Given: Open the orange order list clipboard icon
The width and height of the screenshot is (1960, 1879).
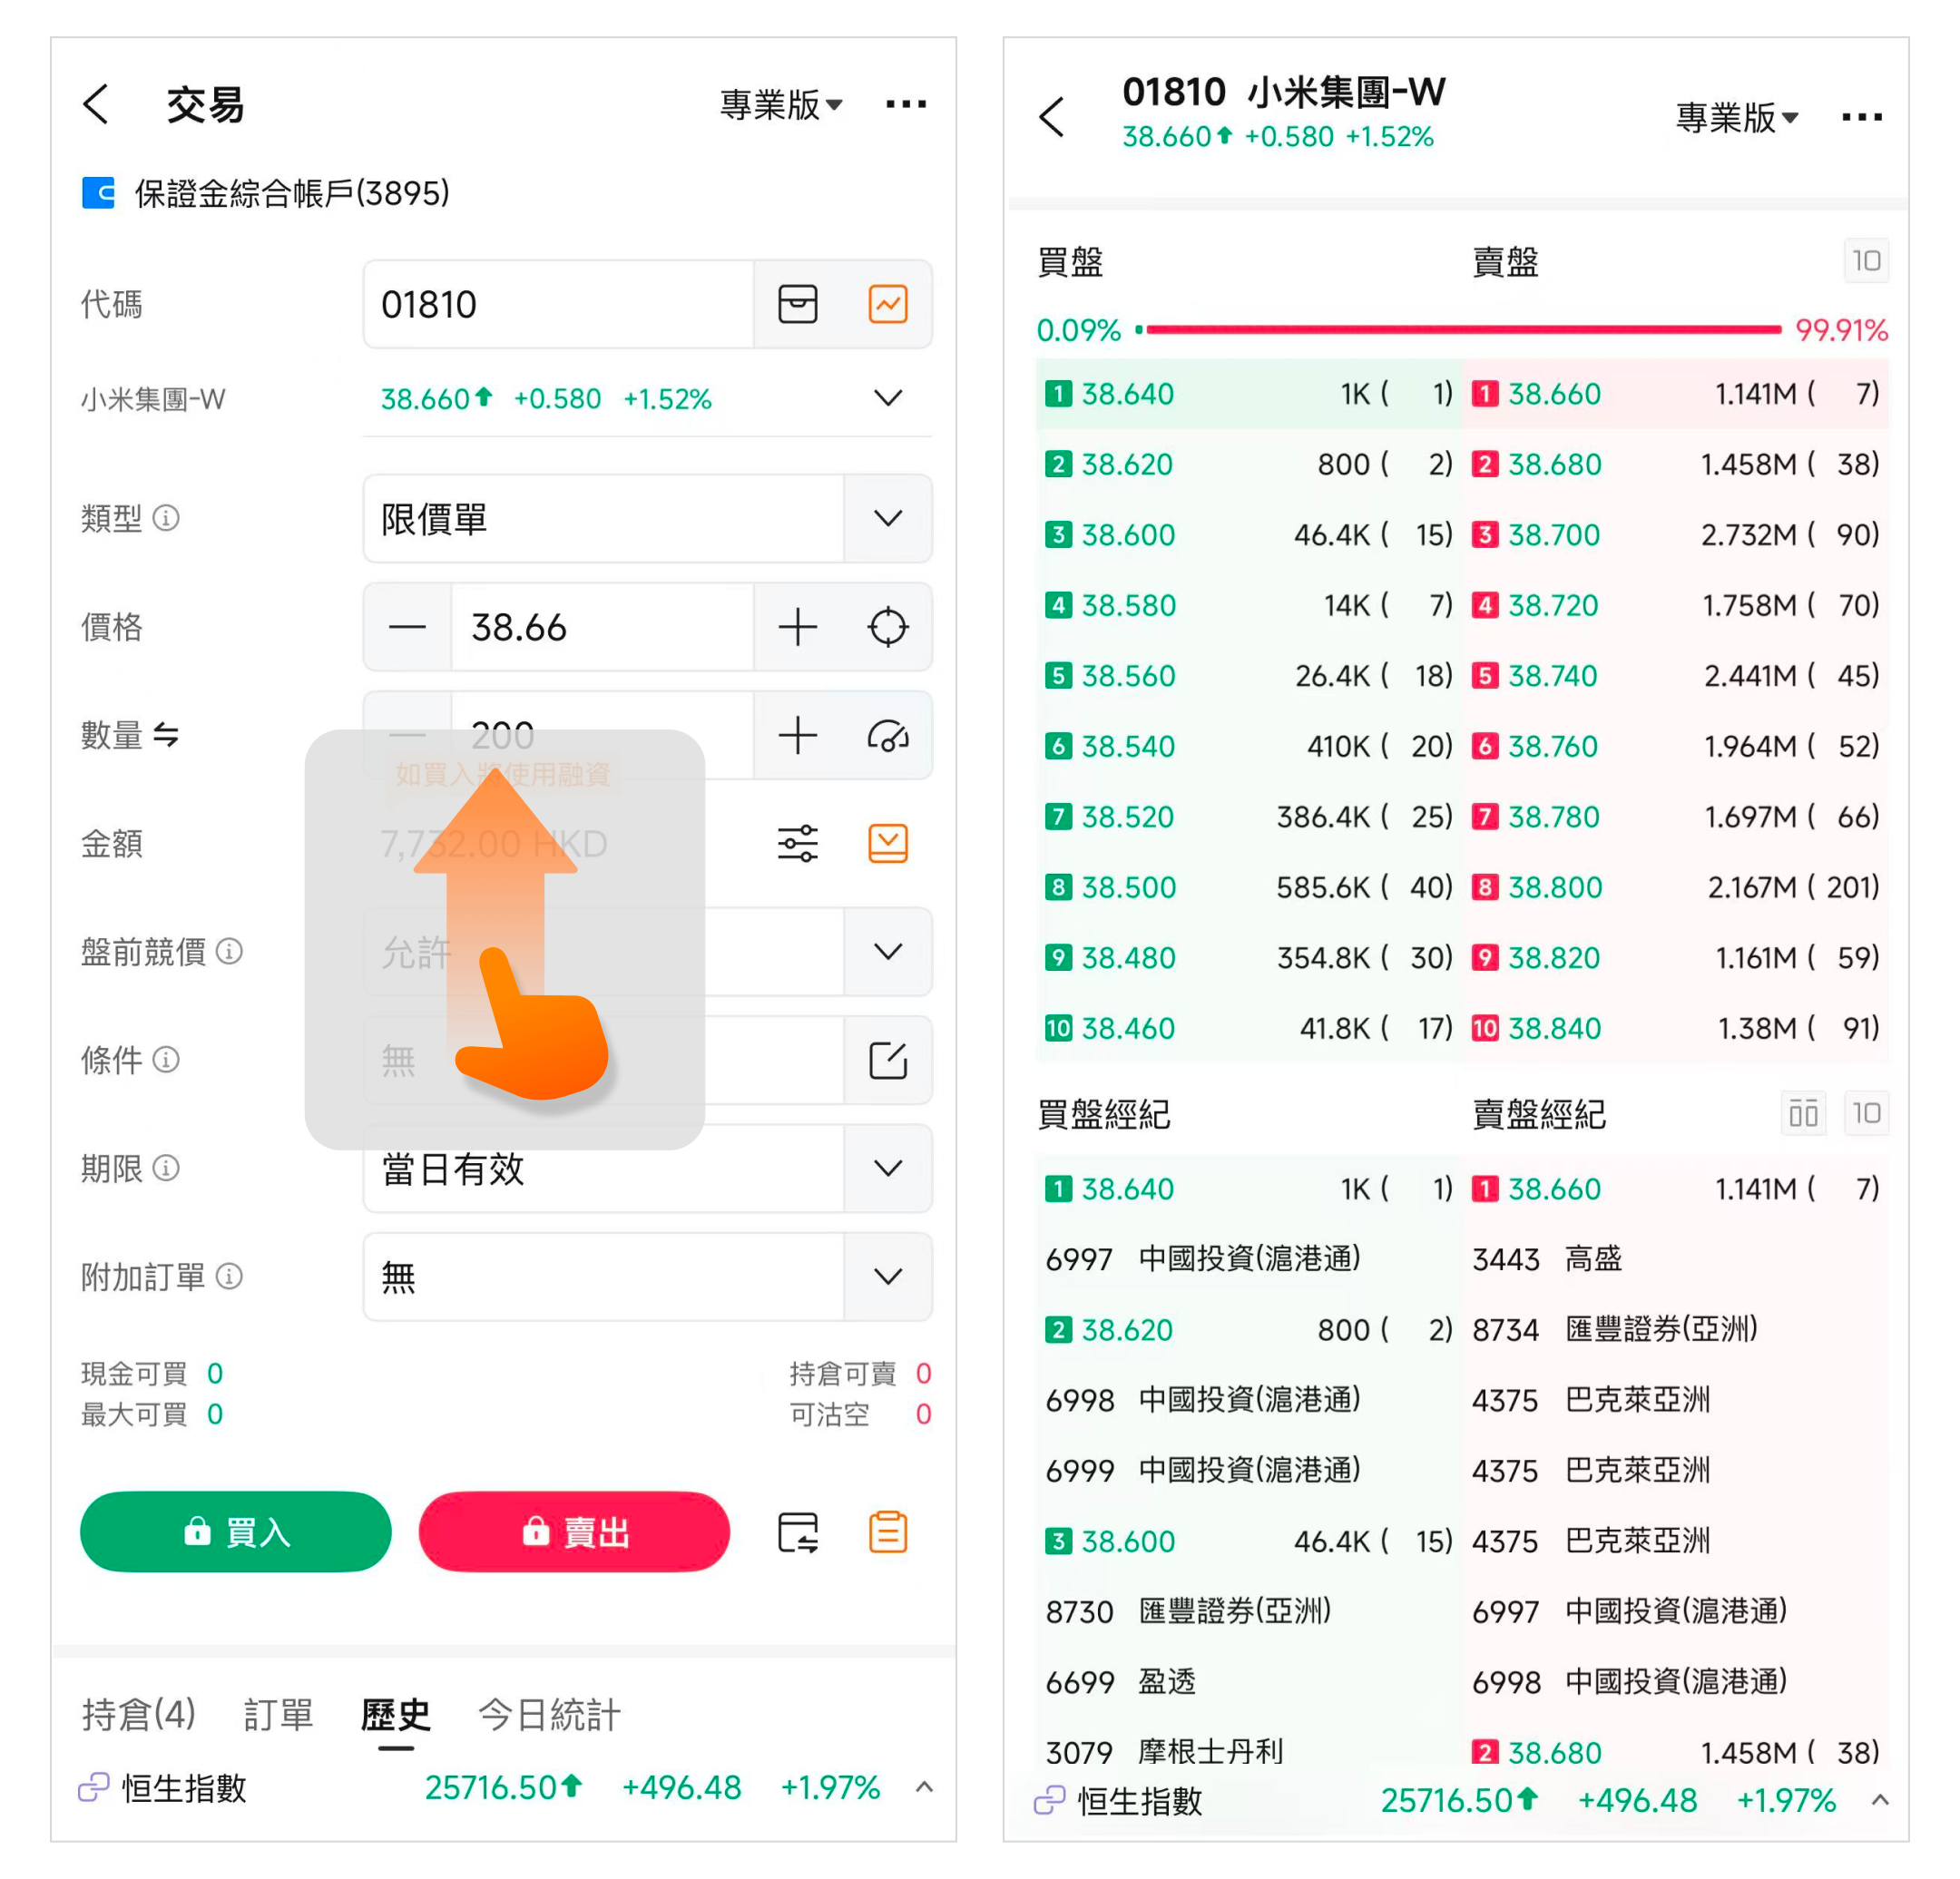Looking at the screenshot, I should coord(887,1532).
